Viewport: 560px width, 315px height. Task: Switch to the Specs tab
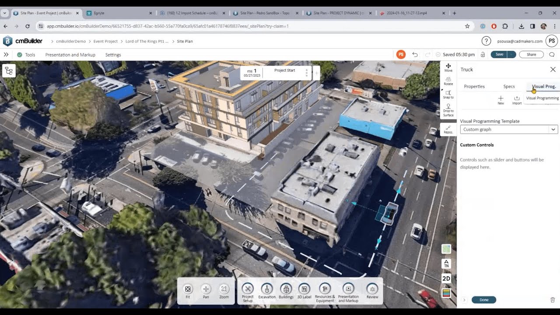(x=509, y=87)
